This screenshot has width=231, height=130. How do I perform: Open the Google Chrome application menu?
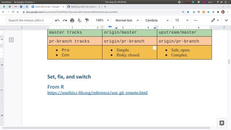pos(24,2)
